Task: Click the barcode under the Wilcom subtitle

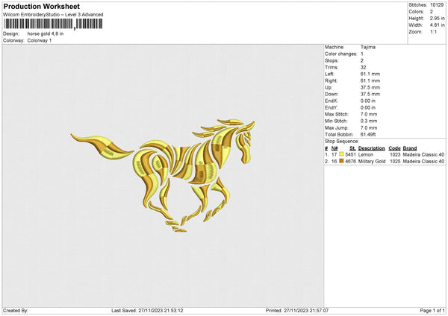Action: [x=53, y=24]
